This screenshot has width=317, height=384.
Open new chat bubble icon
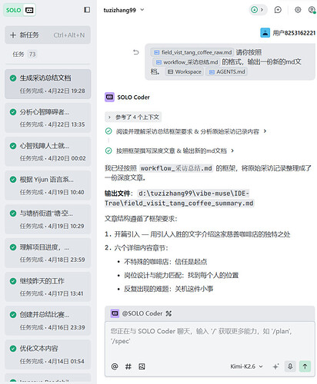point(278,10)
